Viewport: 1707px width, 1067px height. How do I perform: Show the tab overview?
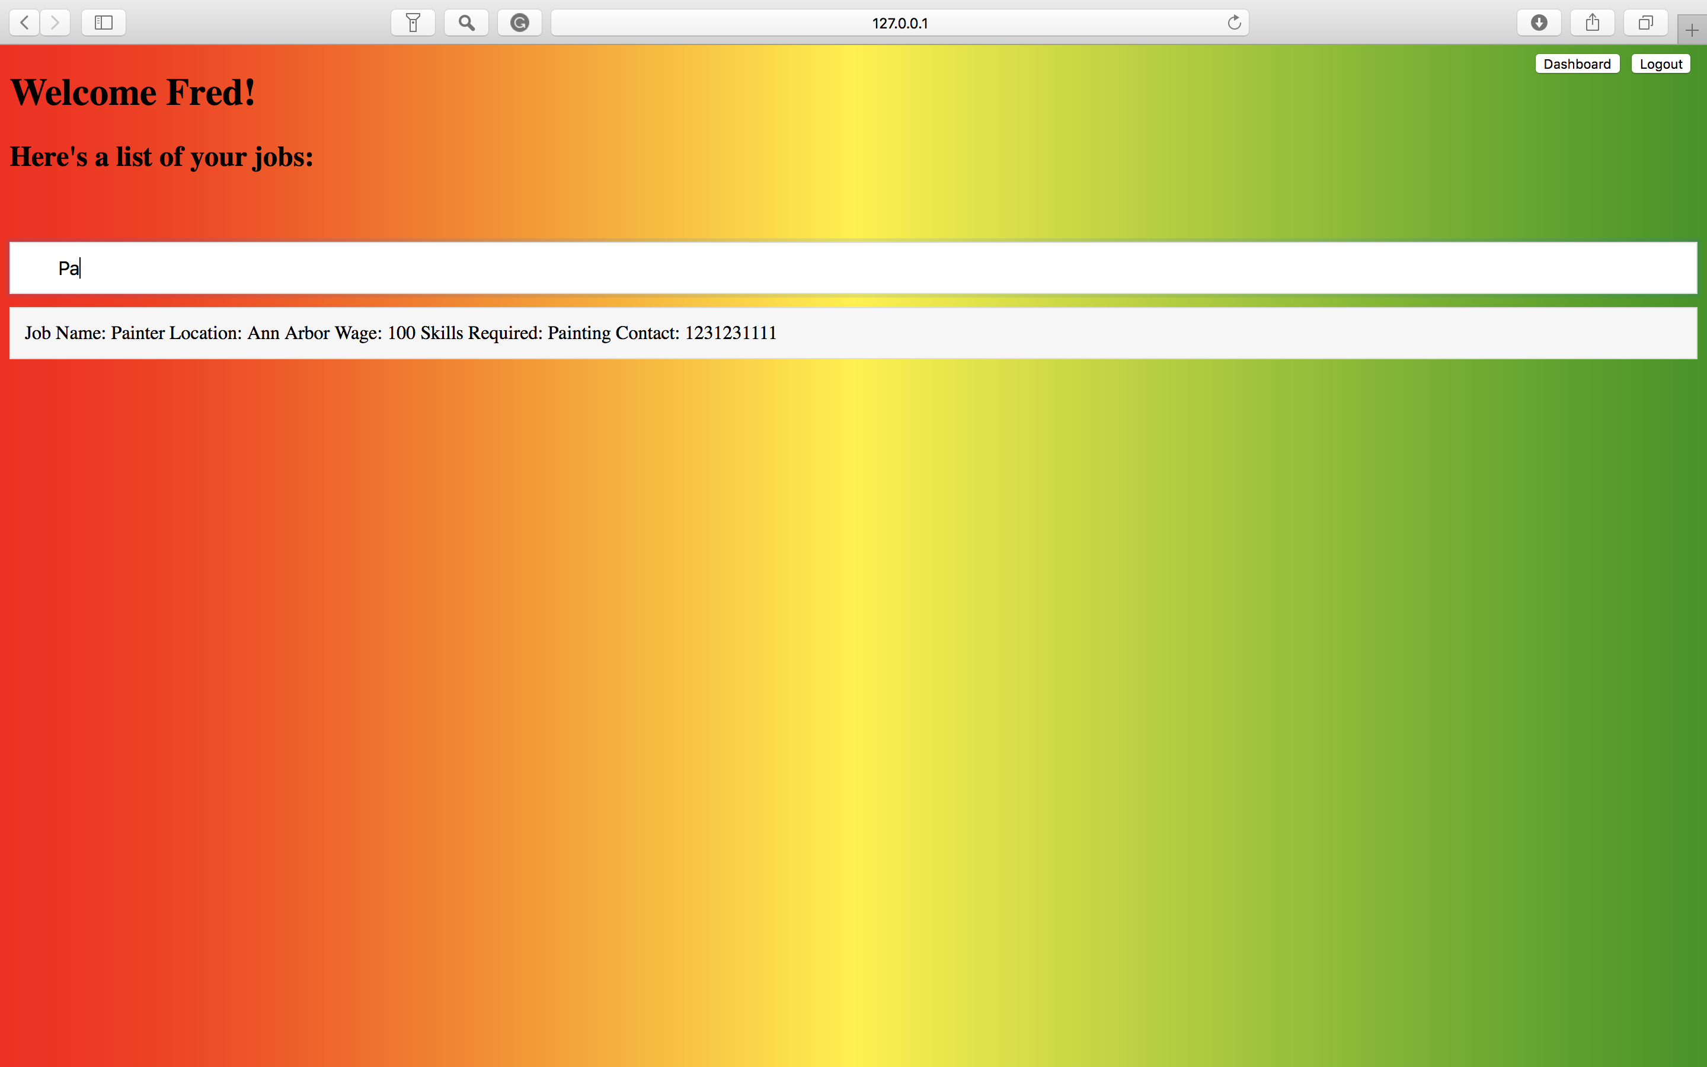tap(1645, 23)
